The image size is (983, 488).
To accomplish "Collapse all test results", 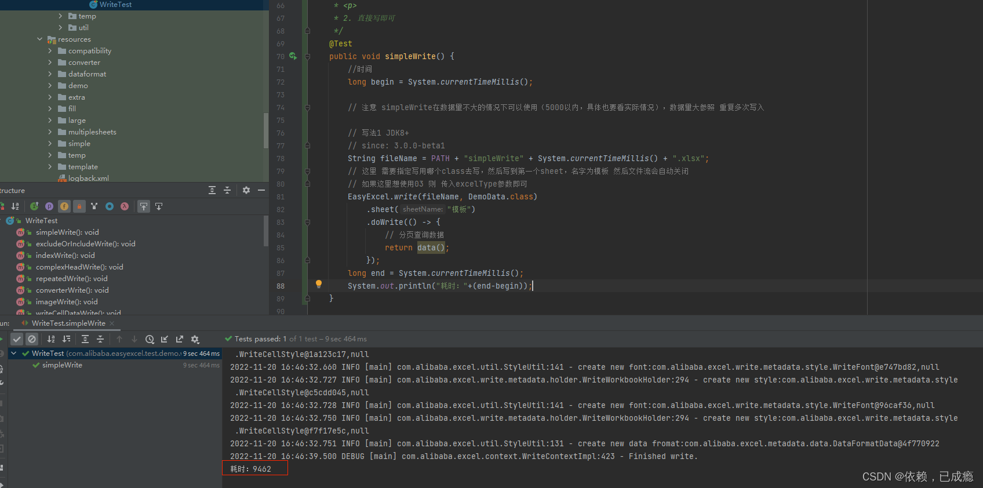I will (100, 339).
